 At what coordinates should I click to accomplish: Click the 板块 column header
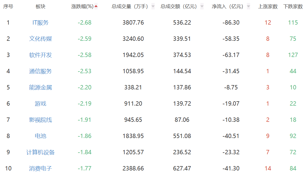pos(41,6)
